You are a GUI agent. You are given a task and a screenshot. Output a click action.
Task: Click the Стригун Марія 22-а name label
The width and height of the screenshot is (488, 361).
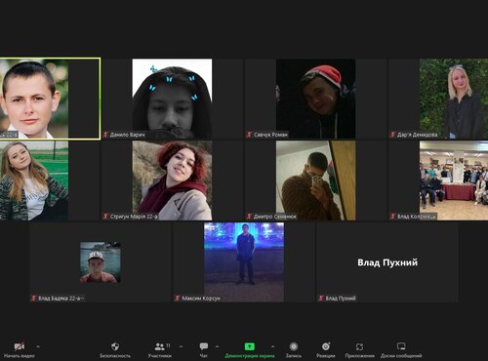pyautogui.click(x=134, y=216)
